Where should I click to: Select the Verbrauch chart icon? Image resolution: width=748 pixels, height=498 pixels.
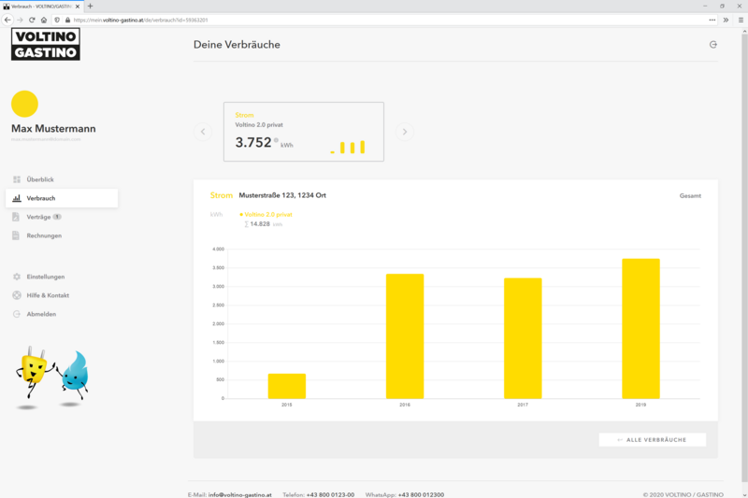pyautogui.click(x=17, y=198)
